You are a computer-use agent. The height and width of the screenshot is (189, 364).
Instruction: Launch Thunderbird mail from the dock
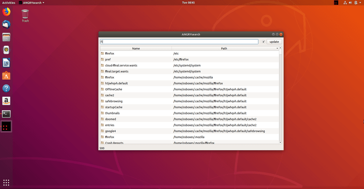(x=6, y=25)
